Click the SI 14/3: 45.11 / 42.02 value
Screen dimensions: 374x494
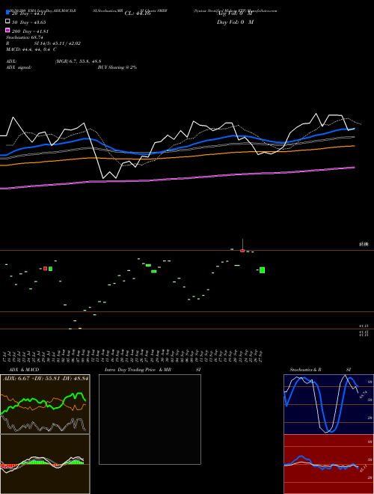coord(58,43)
